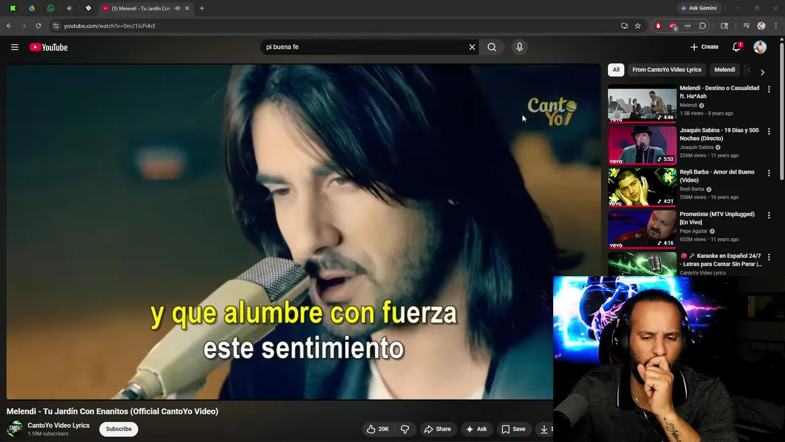Open the Extensions puzzle menu
The image size is (785, 442).
703,26
